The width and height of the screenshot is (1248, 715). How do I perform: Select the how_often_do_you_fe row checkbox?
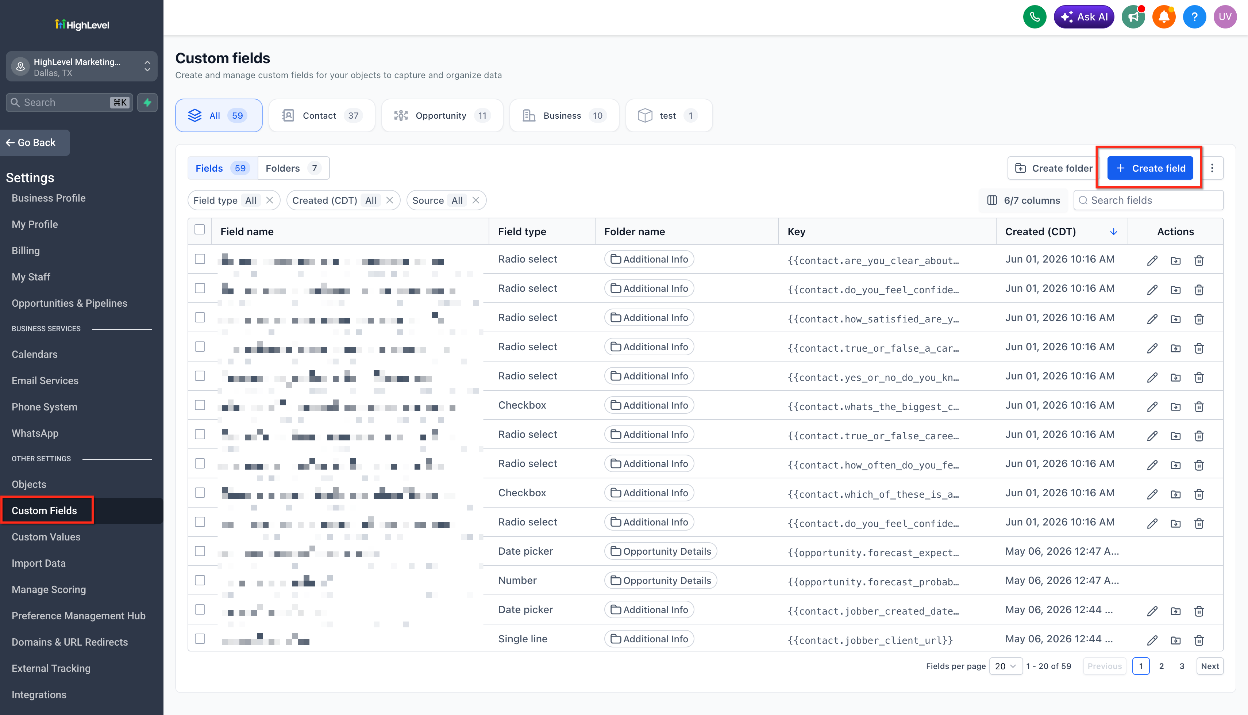[200, 463]
